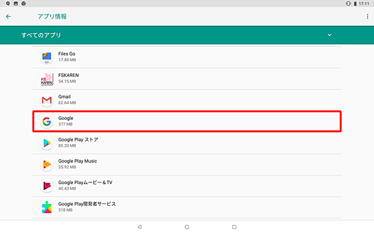Open Google Play開発者サービス entry
The width and height of the screenshot is (374, 234).
pos(187,208)
